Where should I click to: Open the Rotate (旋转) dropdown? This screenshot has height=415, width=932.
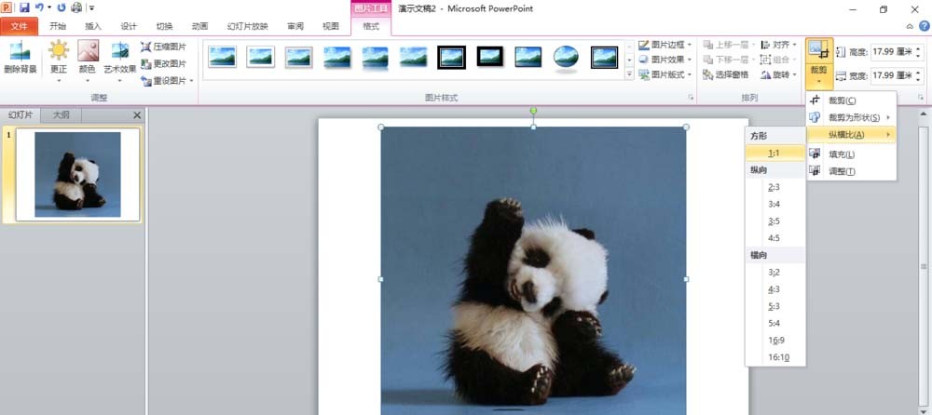[778, 74]
